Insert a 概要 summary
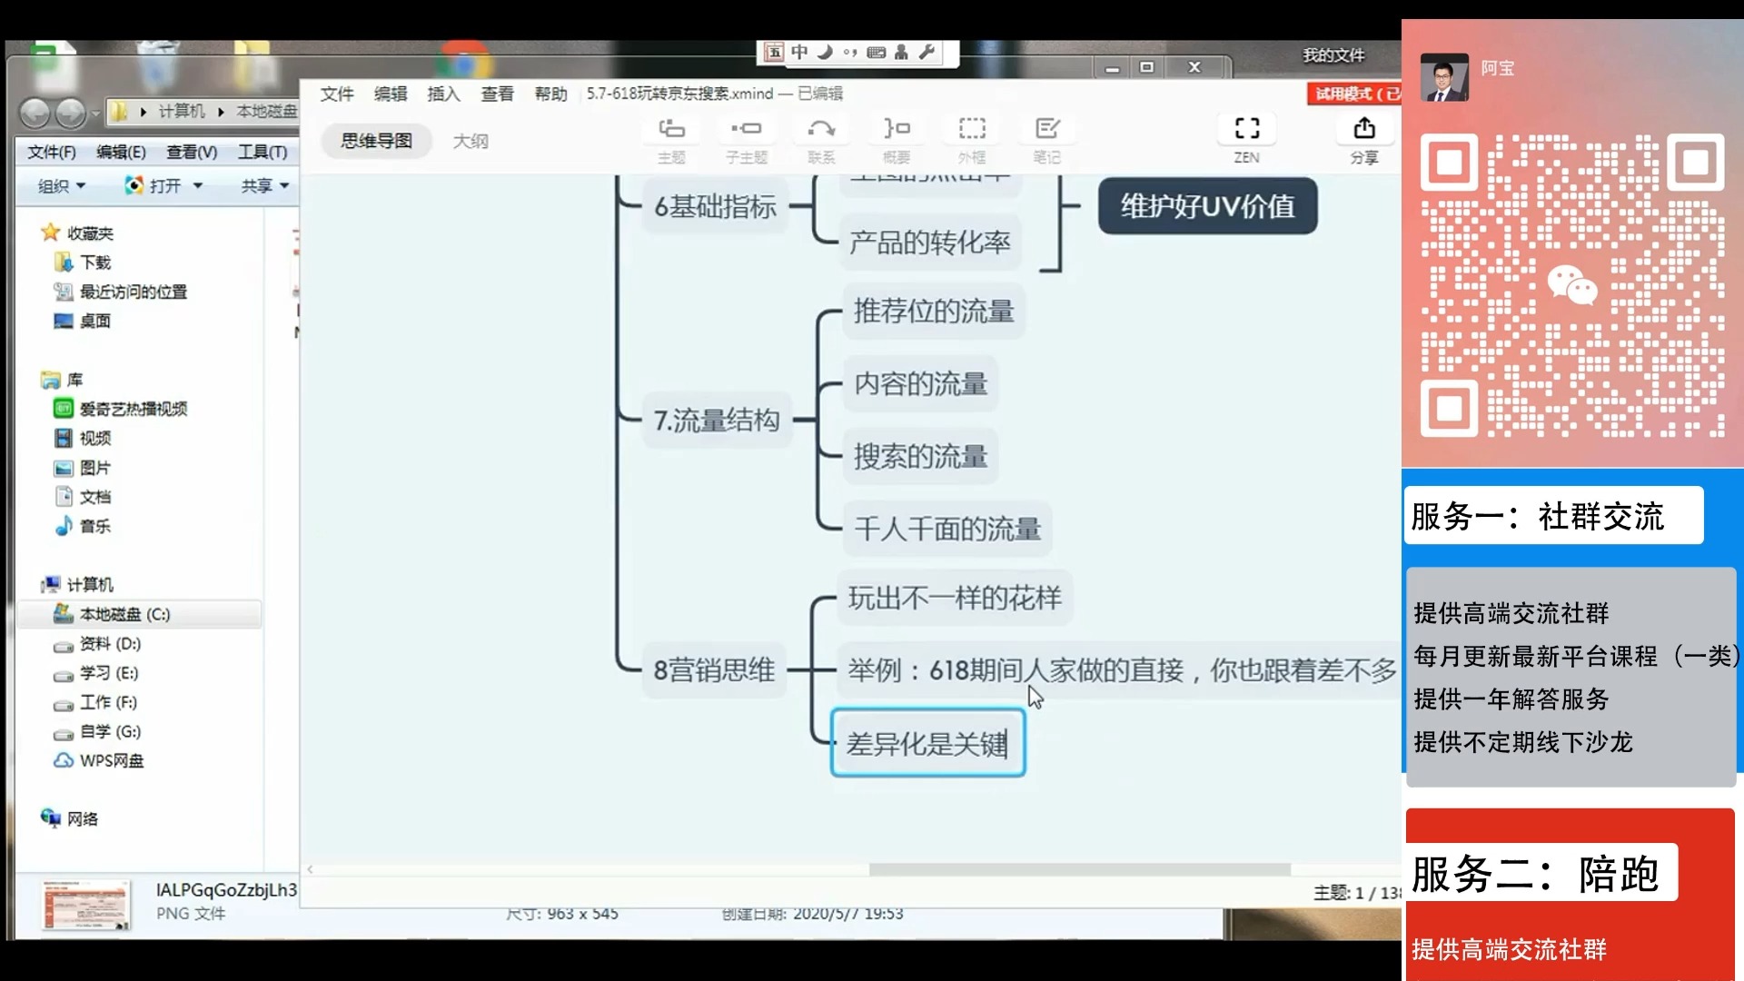The height and width of the screenshot is (981, 1744). (x=896, y=138)
